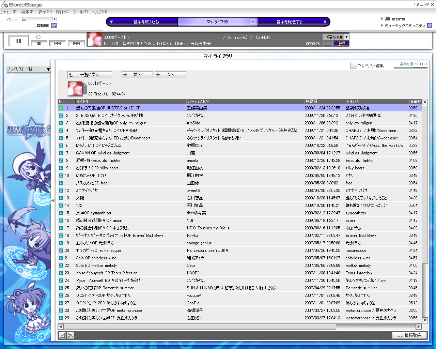Click the music note icon of track 1
Image resolution: width=436 pixels, height=349 pixels.
61,108
